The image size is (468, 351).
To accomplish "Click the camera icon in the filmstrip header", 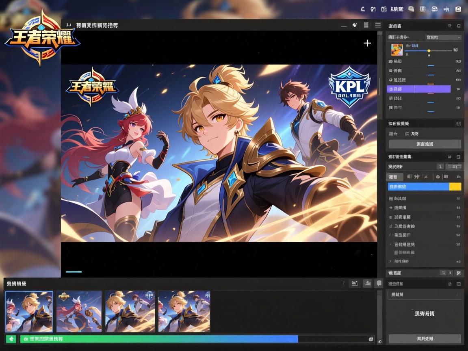I will pyautogui.click(x=354, y=284).
